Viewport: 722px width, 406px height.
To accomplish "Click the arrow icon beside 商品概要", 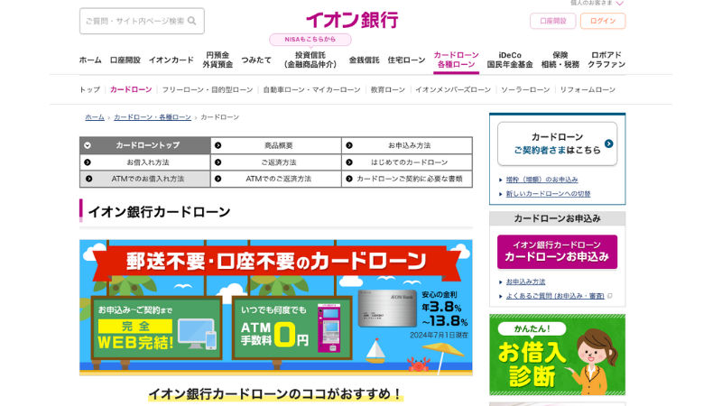I will click(218, 145).
